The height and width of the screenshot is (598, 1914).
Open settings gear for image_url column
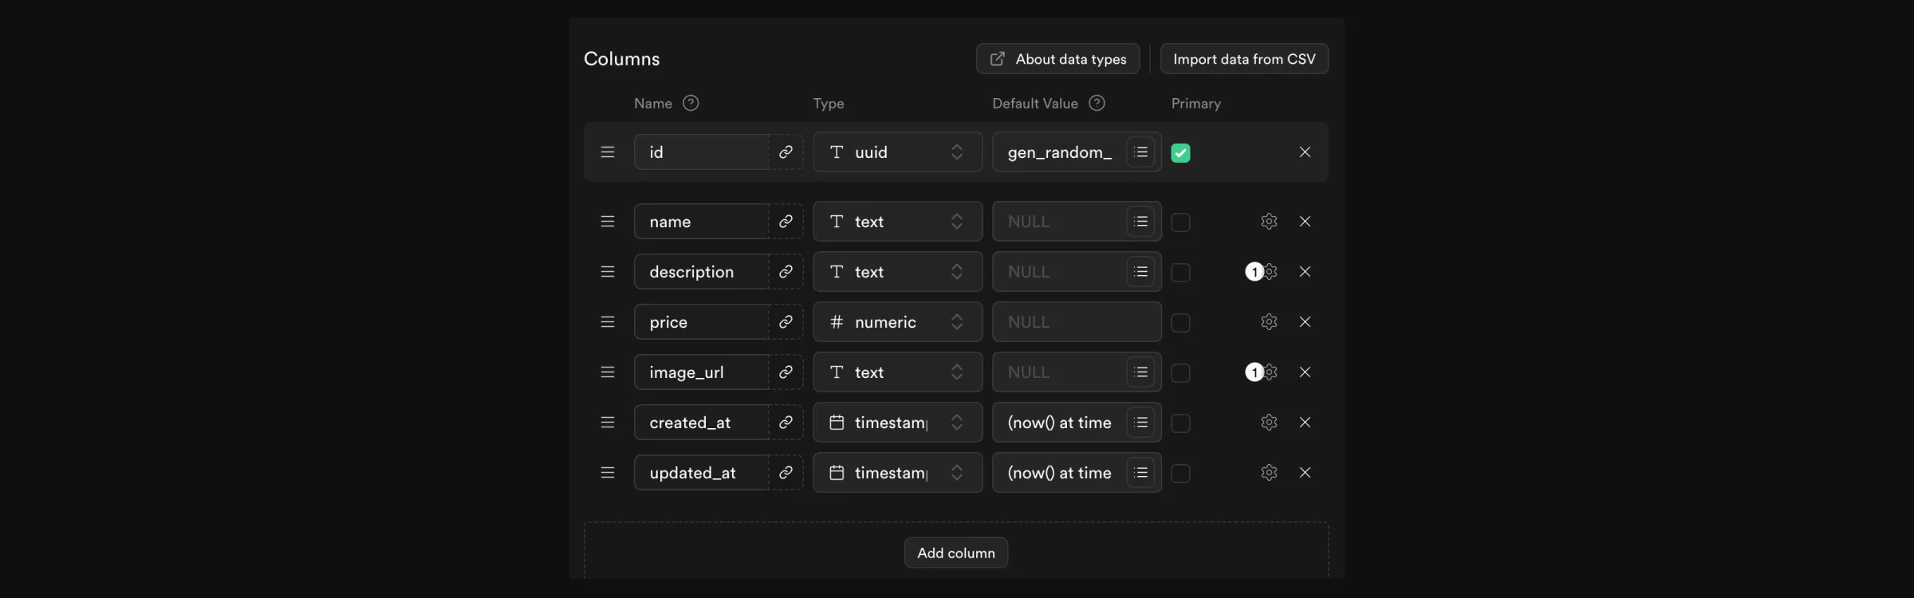(x=1270, y=372)
